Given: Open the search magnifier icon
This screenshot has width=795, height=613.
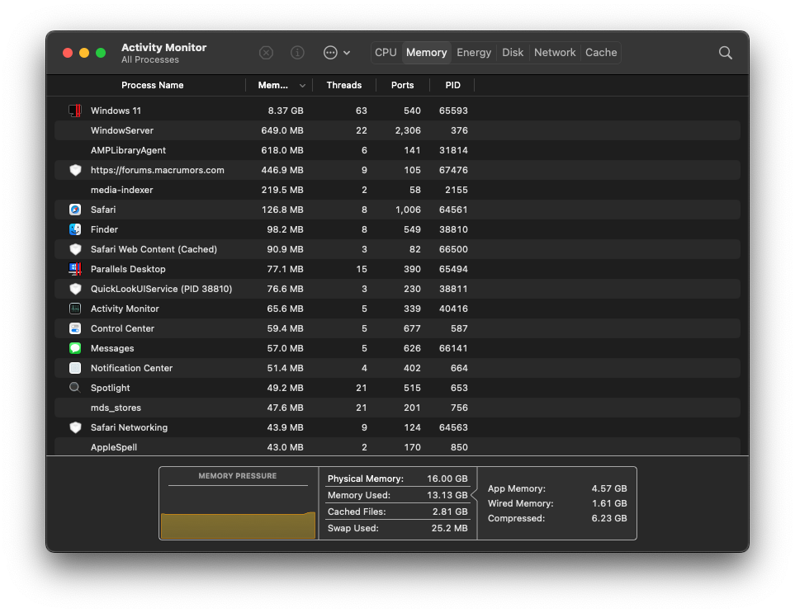Looking at the screenshot, I should click(x=726, y=53).
